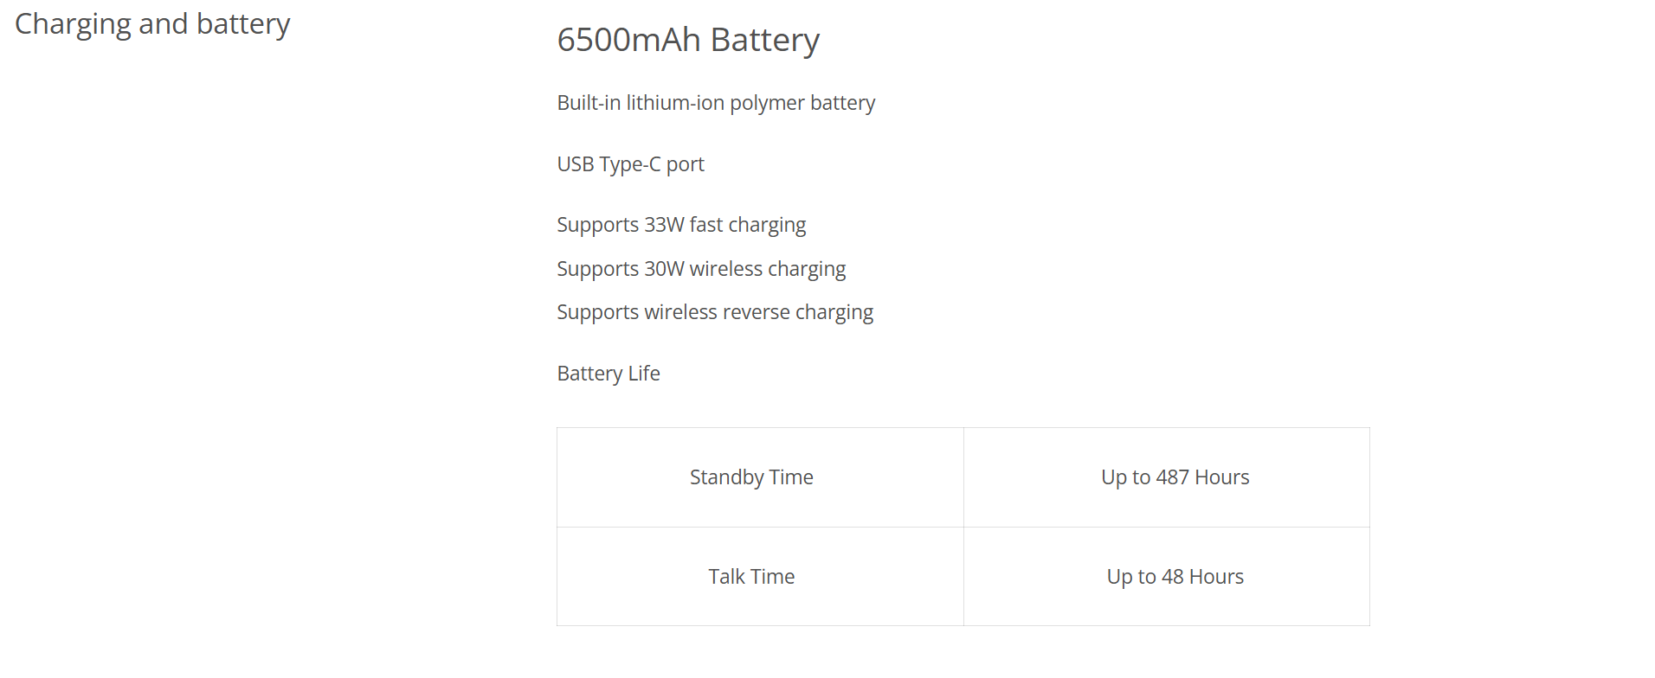1655x678 pixels.
Task: Click 33W in the fast charging line
Action: tap(664, 225)
